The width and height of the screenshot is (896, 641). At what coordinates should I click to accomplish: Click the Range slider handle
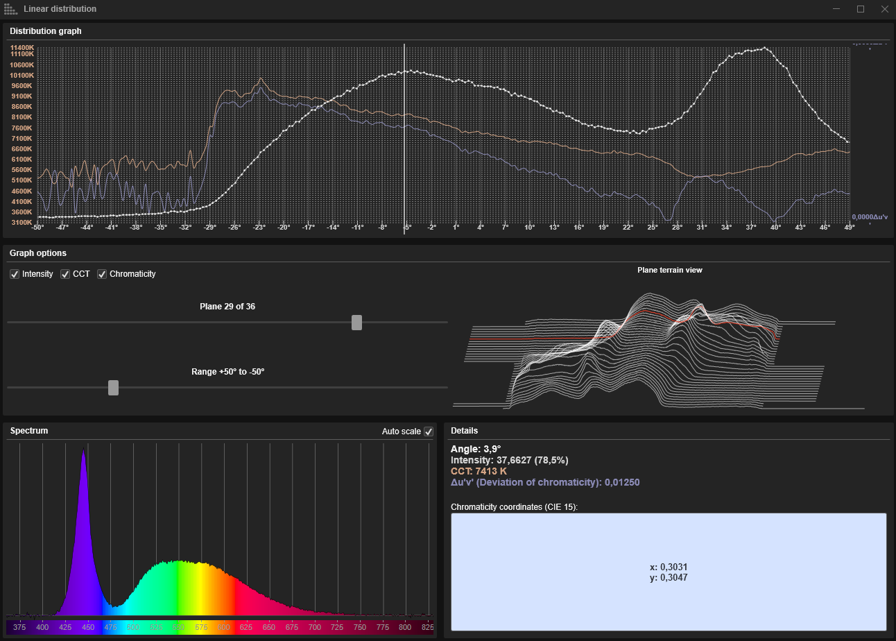pos(114,388)
